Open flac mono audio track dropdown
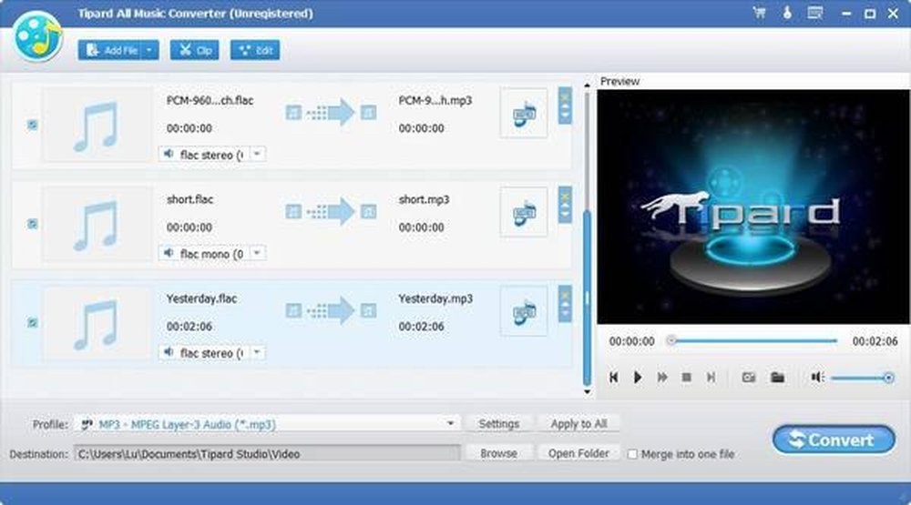The height and width of the screenshot is (505, 911). pos(257,254)
